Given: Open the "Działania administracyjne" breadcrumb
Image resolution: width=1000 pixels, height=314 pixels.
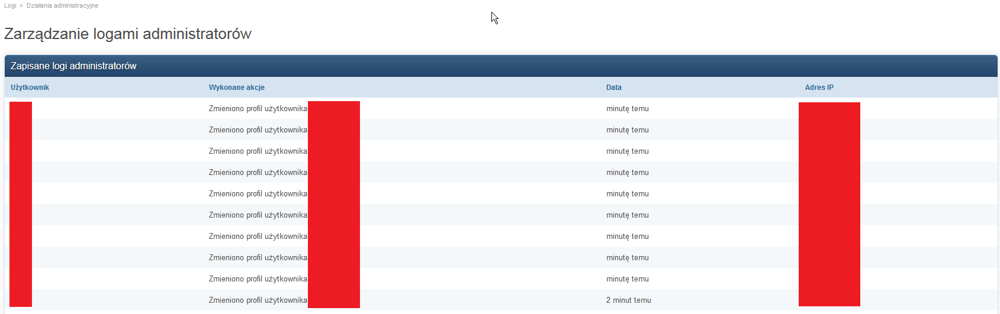Looking at the screenshot, I should [62, 5].
